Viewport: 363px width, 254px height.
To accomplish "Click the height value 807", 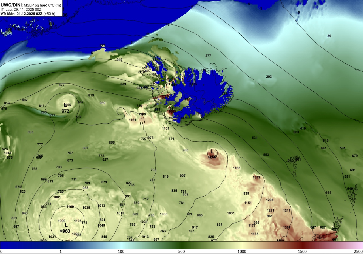I will 25,100.
